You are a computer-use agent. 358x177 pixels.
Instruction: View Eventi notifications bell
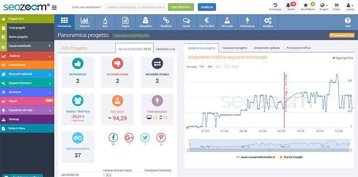(x=291, y=7)
